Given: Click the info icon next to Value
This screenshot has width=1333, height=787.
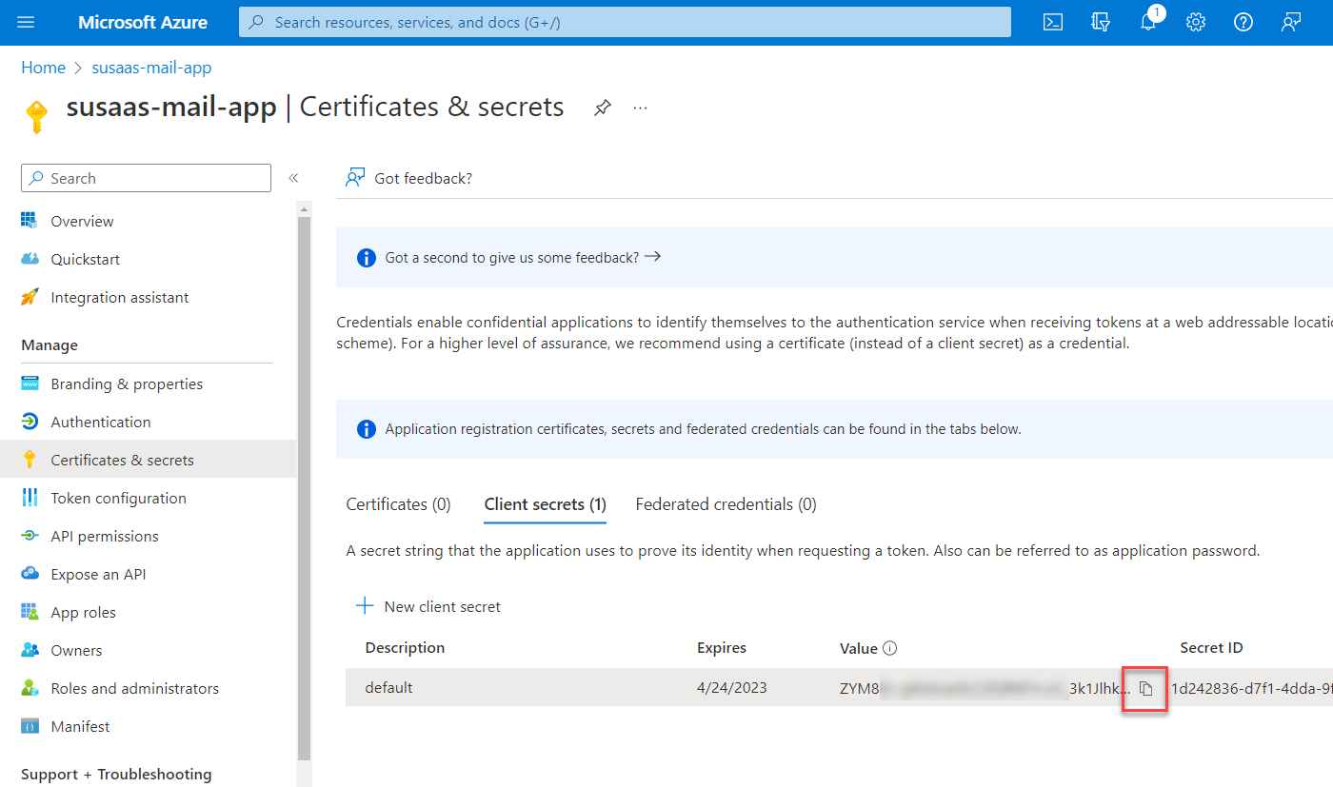Looking at the screenshot, I should click(890, 648).
